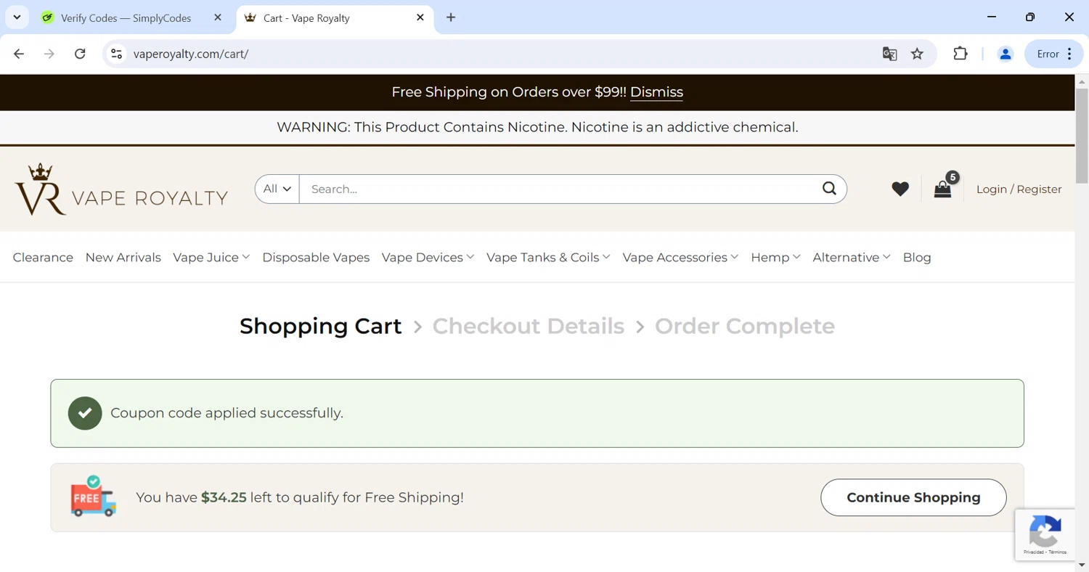The height and width of the screenshot is (572, 1089).
Task: Expand the Vape Devices menu
Action: (428, 258)
